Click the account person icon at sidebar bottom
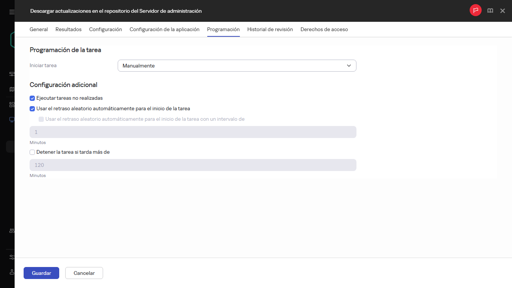 [x=11, y=272]
